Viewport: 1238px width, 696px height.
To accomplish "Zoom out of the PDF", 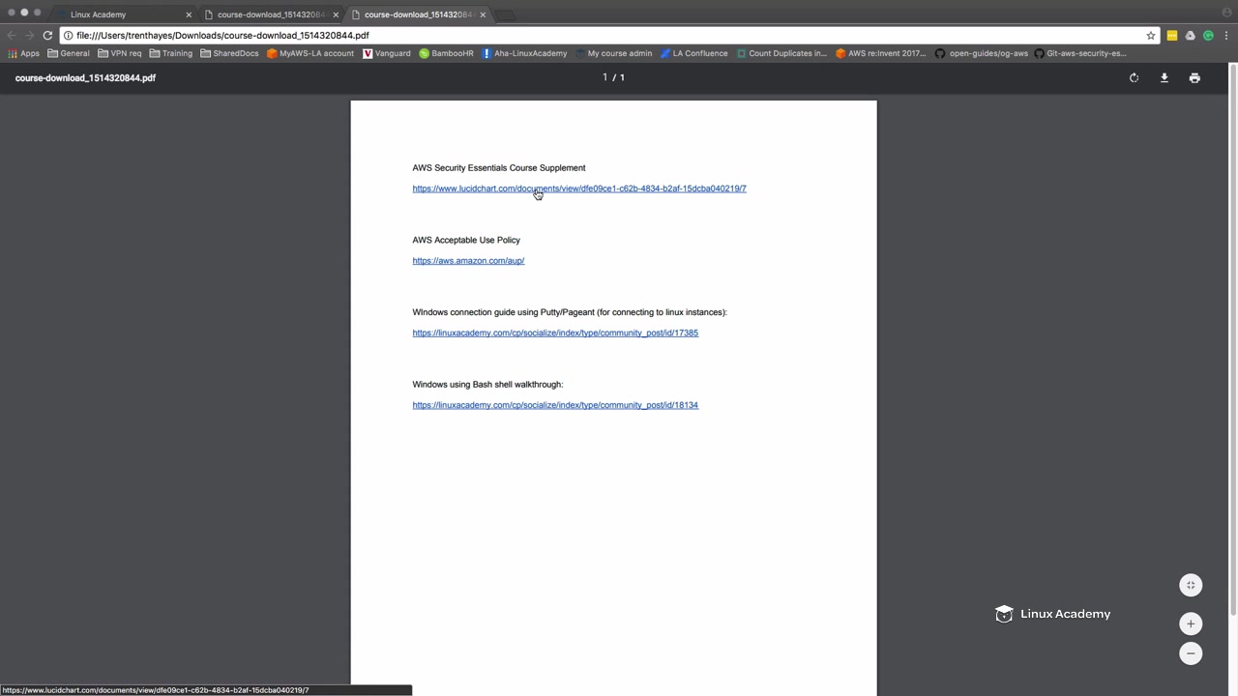I will (x=1191, y=653).
